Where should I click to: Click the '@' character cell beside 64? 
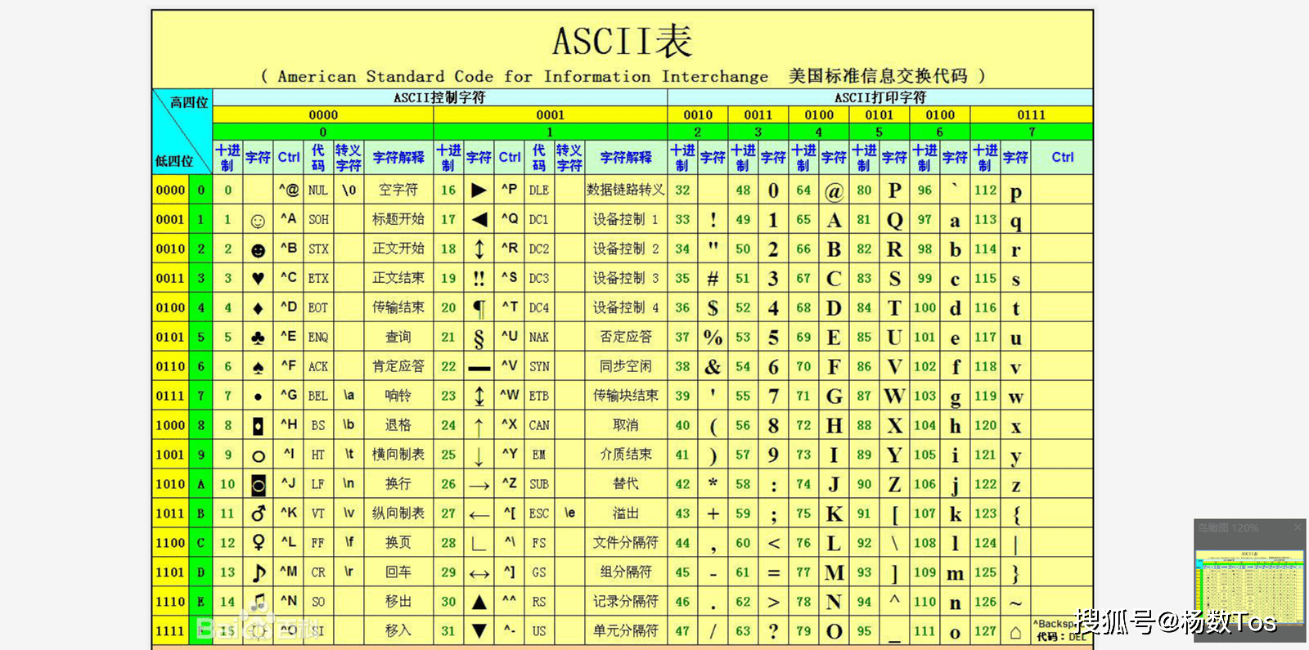[834, 191]
